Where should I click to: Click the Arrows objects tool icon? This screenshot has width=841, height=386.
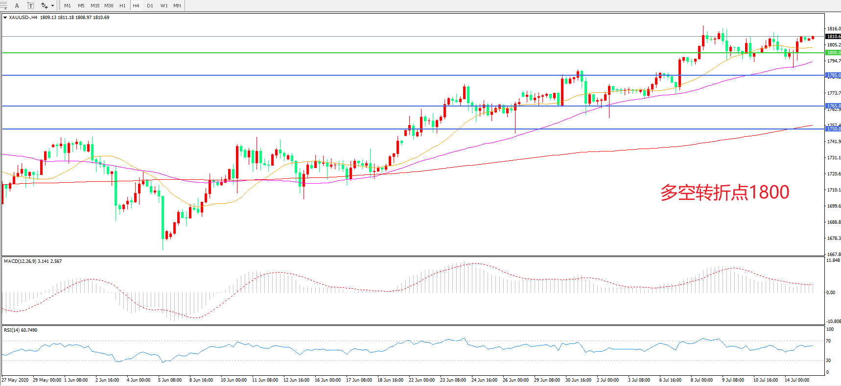(44, 6)
